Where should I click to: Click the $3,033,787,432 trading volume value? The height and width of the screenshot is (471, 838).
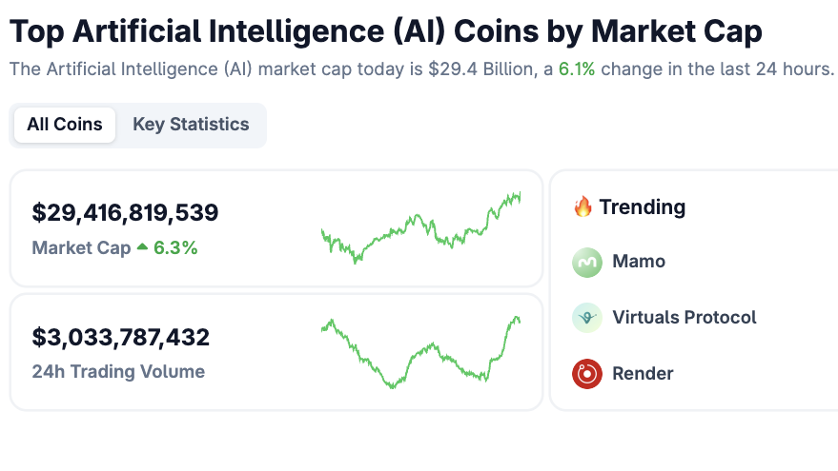pyautogui.click(x=121, y=337)
